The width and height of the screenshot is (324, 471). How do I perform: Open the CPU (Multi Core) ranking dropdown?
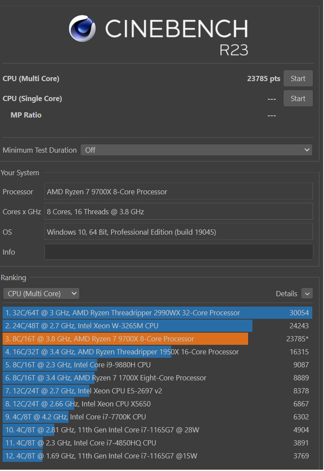41,294
